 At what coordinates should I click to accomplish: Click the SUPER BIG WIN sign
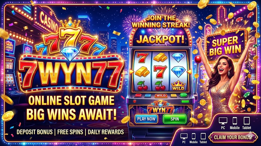(x=225, y=46)
